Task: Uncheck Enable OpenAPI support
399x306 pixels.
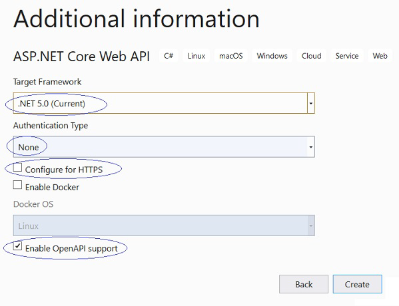Action: [17, 245]
